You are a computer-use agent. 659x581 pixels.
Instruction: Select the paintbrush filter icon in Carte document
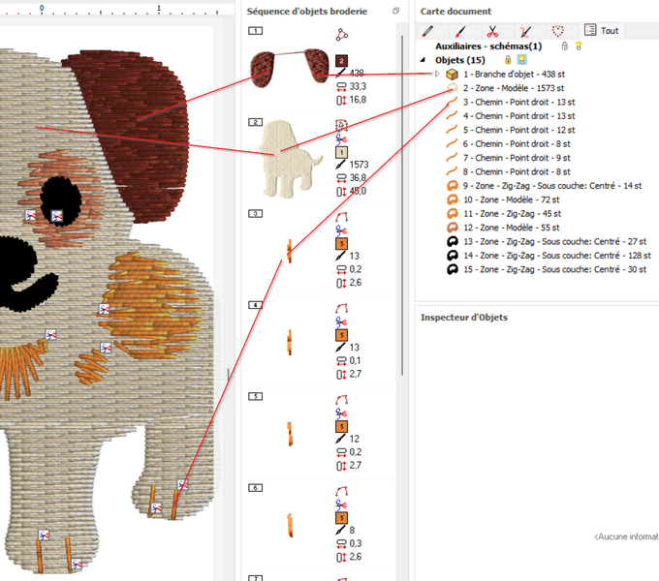click(x=460, y=31)
